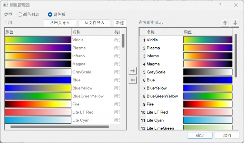The image size is (244, 143).
Task: Click Fire name in available list
Action: (x=76, y=104)
